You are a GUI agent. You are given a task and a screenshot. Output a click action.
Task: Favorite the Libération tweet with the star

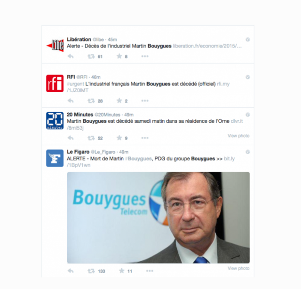[x=119, y=56]
